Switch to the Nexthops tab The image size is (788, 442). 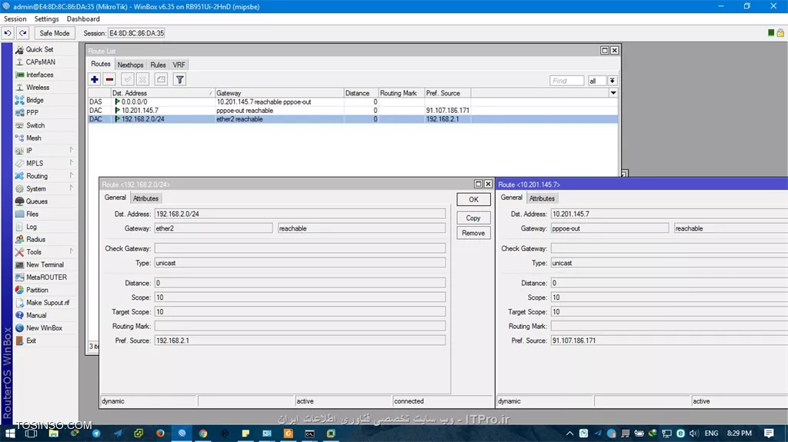tap(130, 65)
